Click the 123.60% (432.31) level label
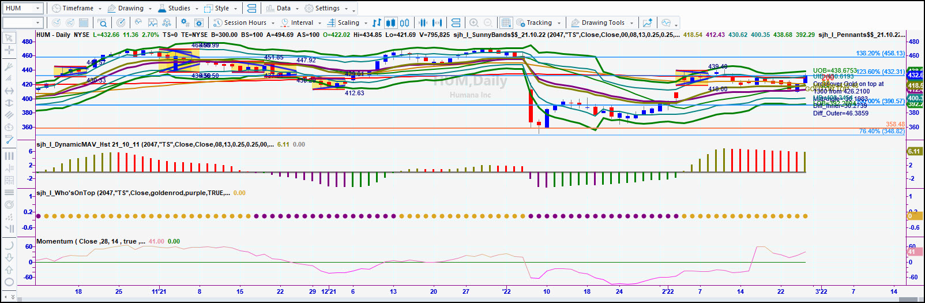This screenshot has height=303, width=925. coord(880,72)
